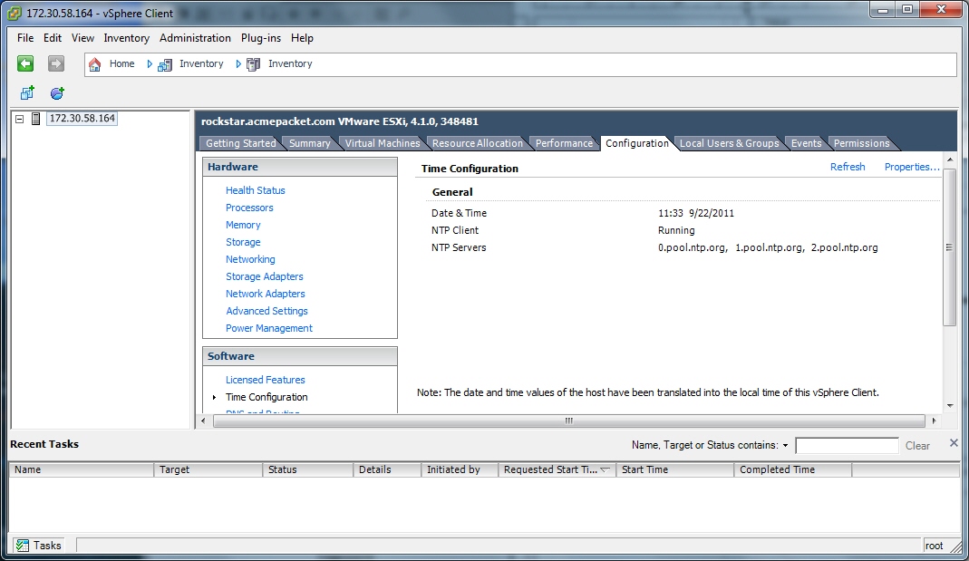Click vertical scrollbar down arrow
The image size is (969, 561).
point(950,406)
